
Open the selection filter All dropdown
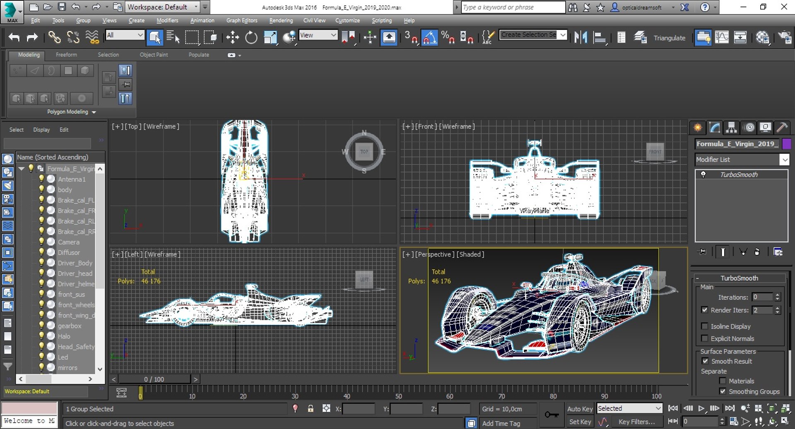click(x=125, y=35)
